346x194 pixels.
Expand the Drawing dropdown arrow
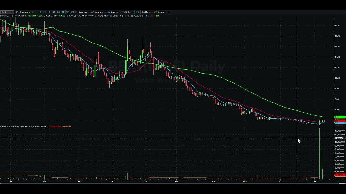[x=105, y=12]
